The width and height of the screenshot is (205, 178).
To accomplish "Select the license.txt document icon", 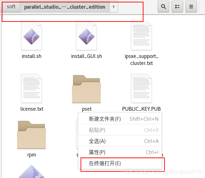I will [31, 88].
